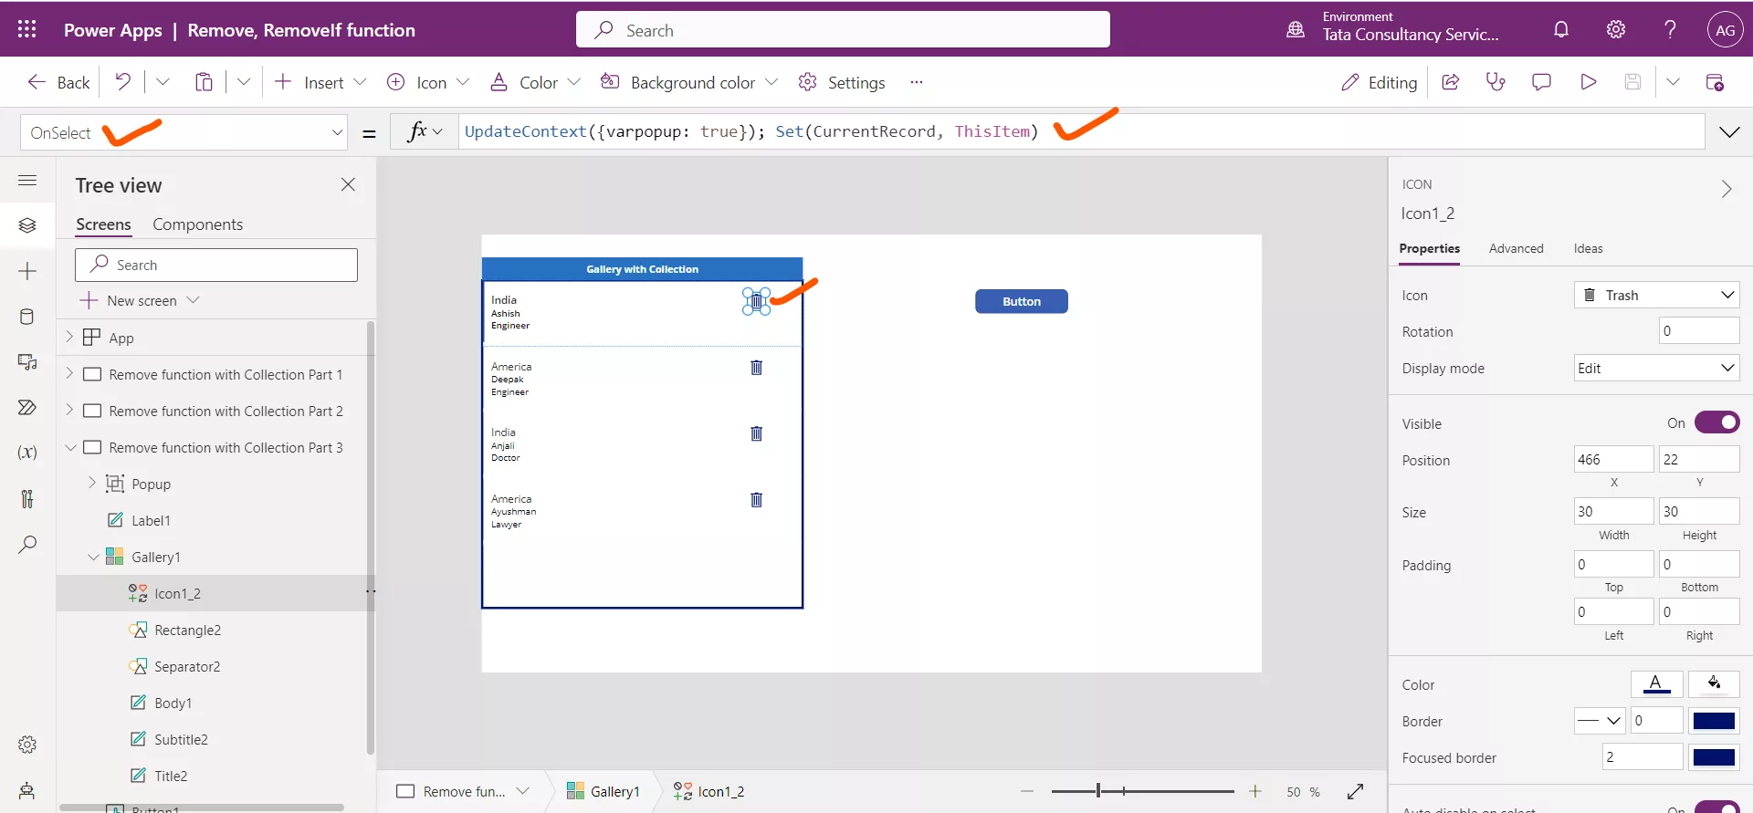Open the more commands ellipsis

pos(917,82)
